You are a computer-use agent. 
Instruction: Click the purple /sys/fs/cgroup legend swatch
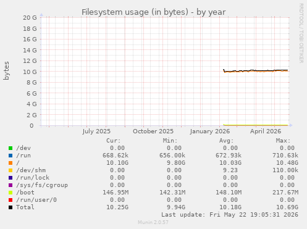tap(11, 185)
